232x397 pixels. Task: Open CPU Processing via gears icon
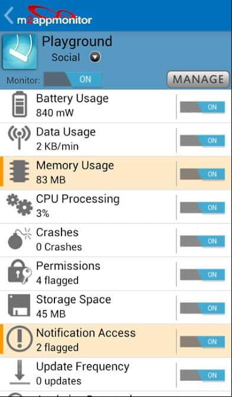[x=20, y=205]
